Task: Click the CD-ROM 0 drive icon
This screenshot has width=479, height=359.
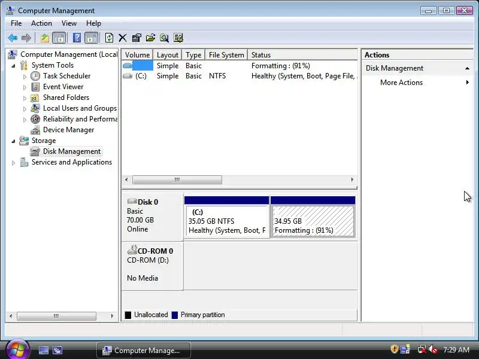Action: pos(132,250)
